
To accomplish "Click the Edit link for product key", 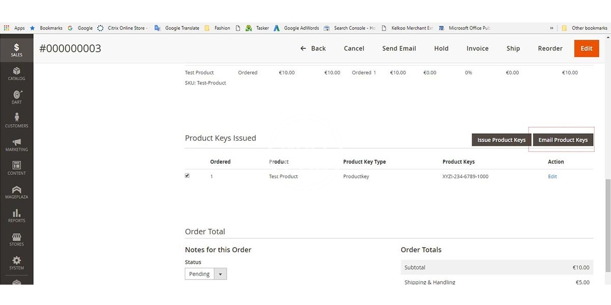I will [552, 176].
